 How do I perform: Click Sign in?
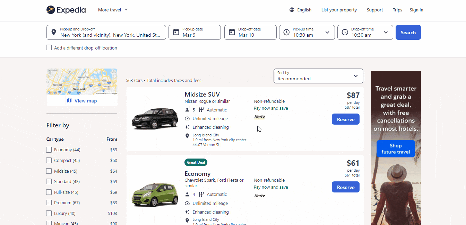coord(416,10)
